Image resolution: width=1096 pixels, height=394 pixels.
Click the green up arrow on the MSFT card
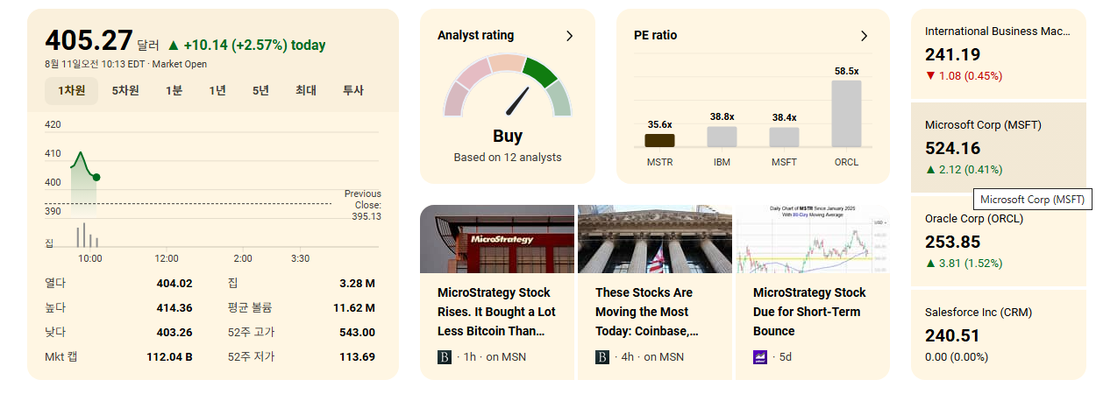click(x=930, y=170)
